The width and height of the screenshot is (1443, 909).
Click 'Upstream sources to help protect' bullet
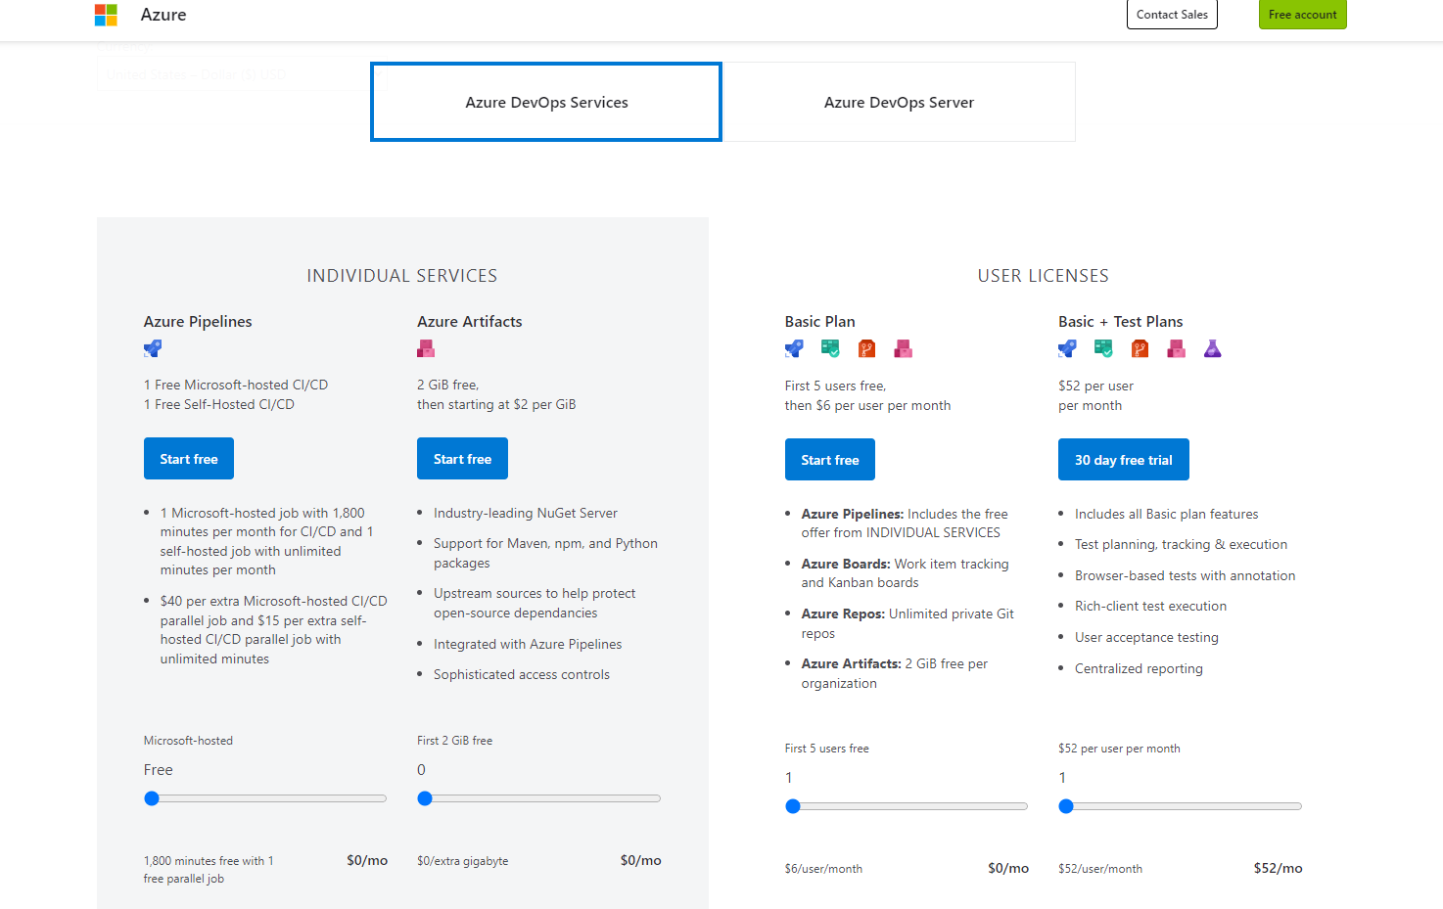pos(535,603)
